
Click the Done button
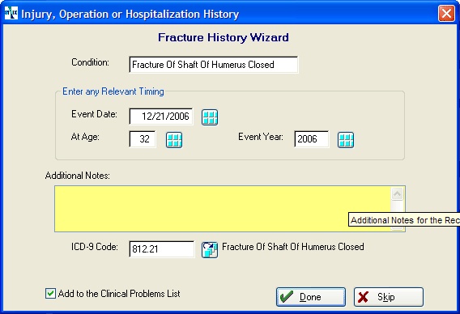[311, 297]
